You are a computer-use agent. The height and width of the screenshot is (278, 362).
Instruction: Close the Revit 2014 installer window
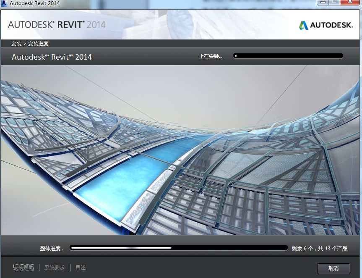349,2
